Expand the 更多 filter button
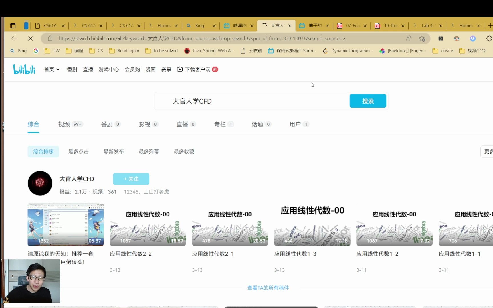 [x=487, y=151]
